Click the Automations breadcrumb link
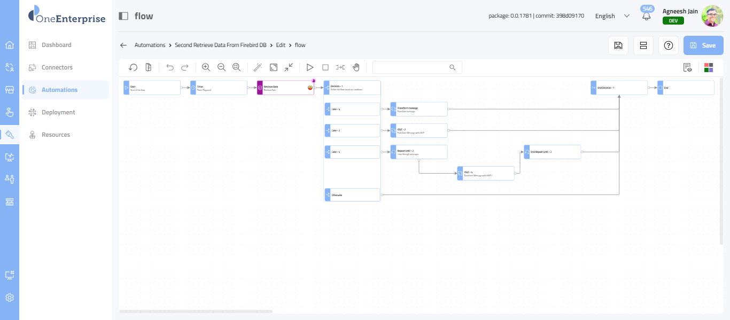Viewport: 730px width, 320px height. point(150,45)
